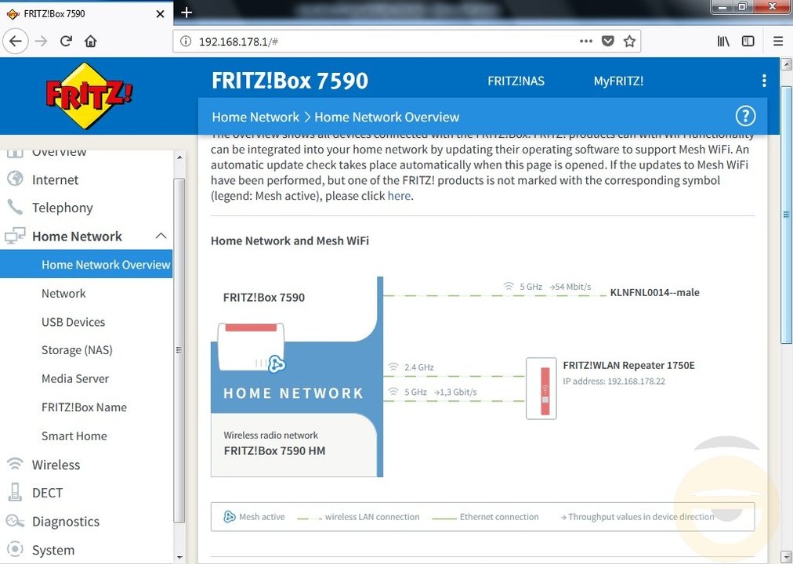Click the FRITZ!WLAN Repeater device image
The image size is (793, 564).
tap(541, 388)
